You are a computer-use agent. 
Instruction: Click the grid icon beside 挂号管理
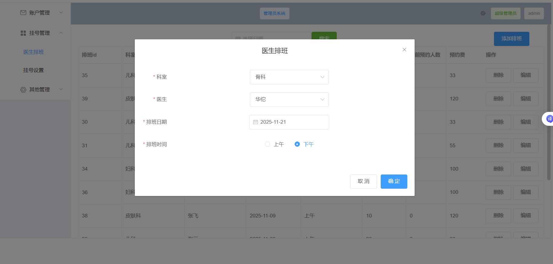(x=23, y=33)
